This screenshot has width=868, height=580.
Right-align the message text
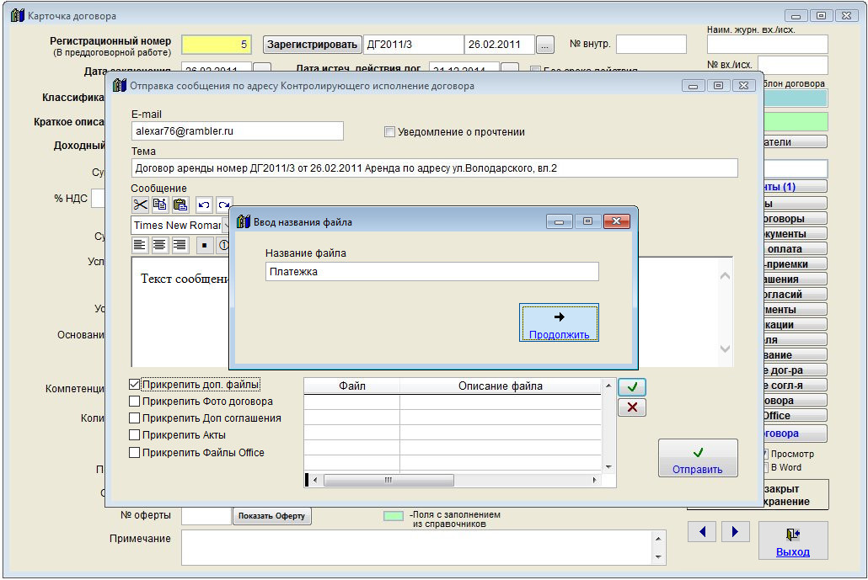click(179, 245)
